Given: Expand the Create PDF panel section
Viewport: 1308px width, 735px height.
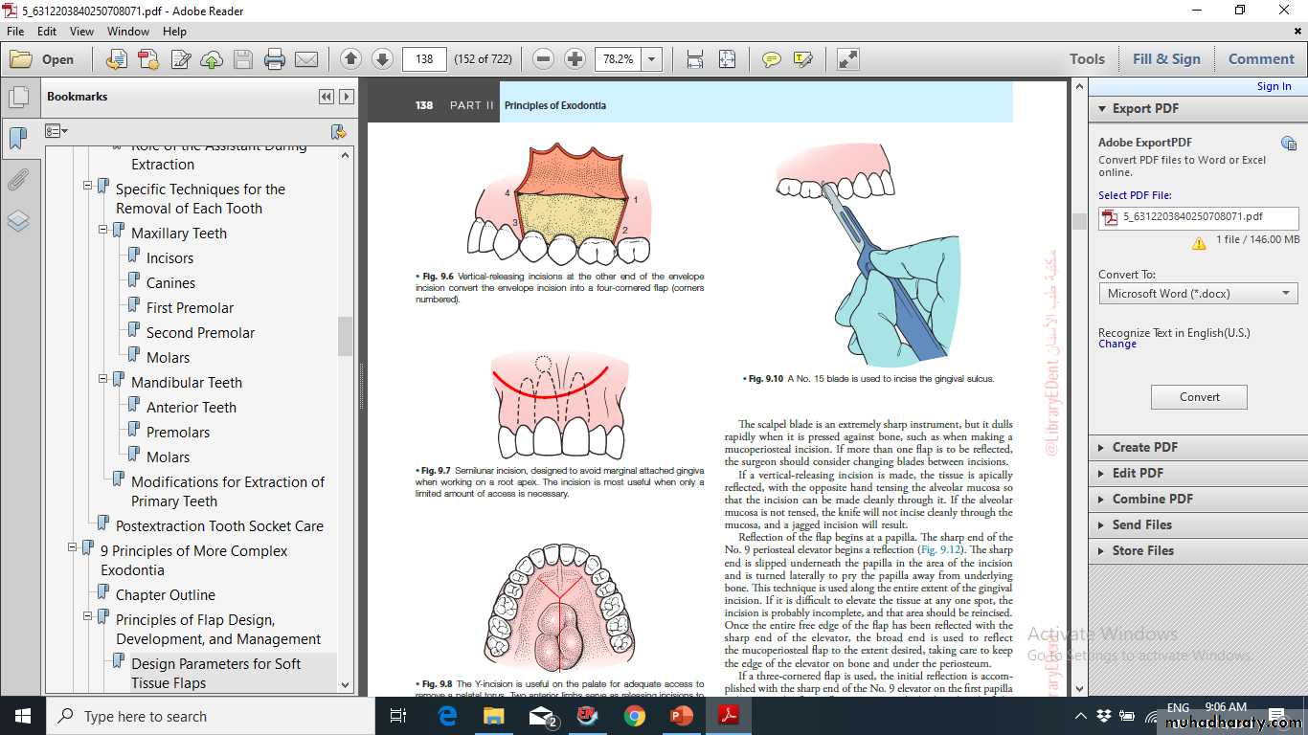Looking at the screenshot, I should click(x=1144, y=447).
